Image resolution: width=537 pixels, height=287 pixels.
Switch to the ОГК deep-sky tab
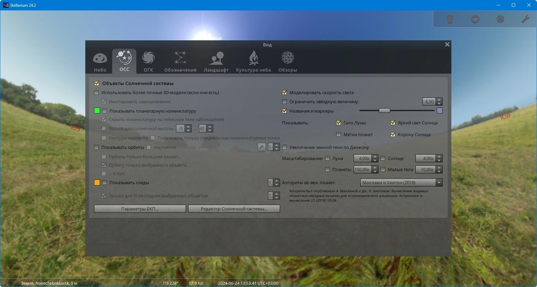tap(148, 61)
